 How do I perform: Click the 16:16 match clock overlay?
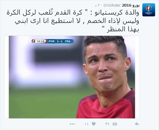click(40, 41)
